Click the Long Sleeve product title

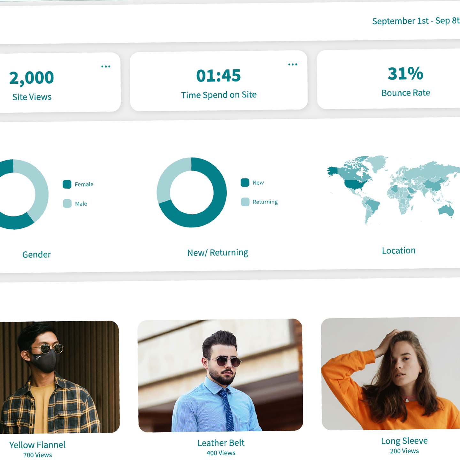(404, 441)
